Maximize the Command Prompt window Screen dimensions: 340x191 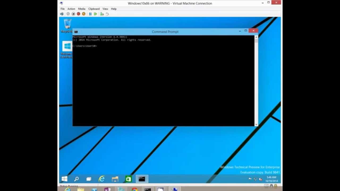[x=246, y=31]
